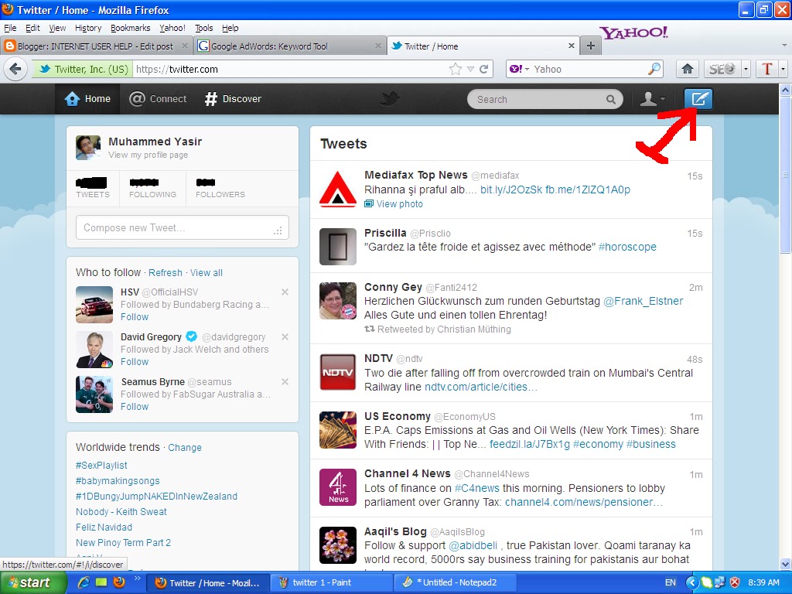Open the profile user menu icon
The width and height of the screenshot is (792, 594).
coord(652,99)
